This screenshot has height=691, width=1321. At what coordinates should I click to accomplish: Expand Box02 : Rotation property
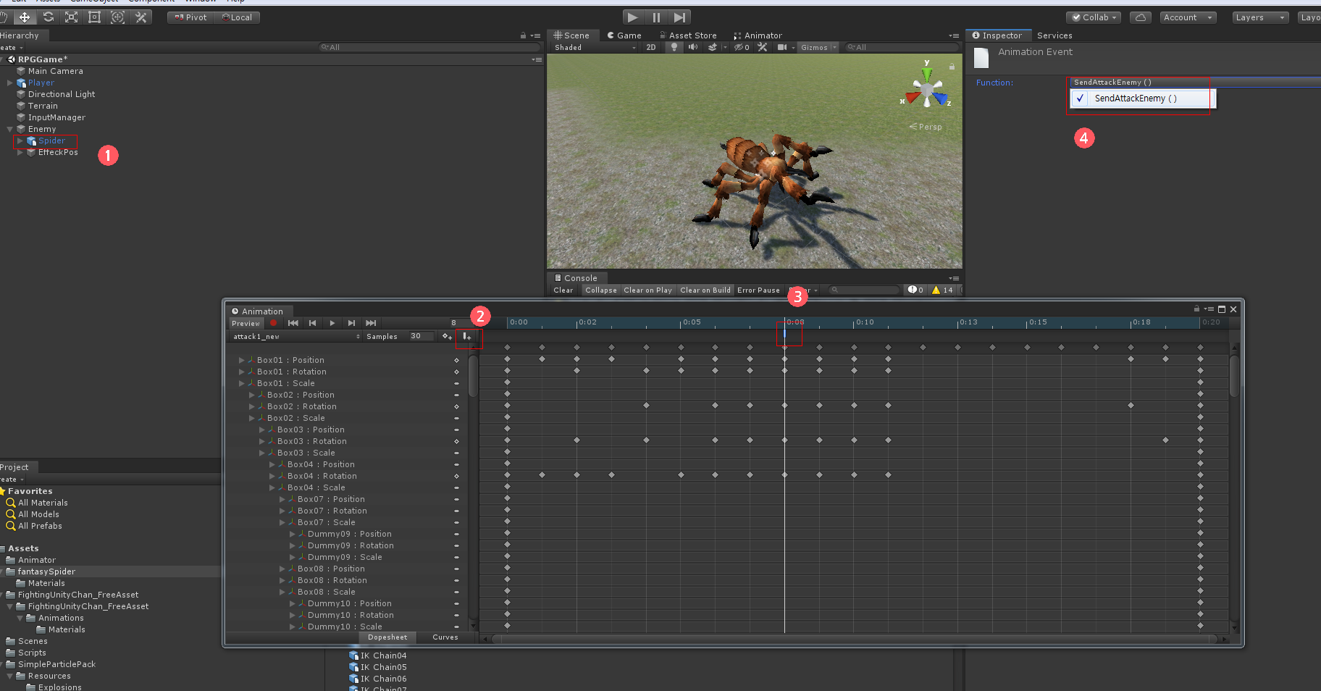click(252, 406)
